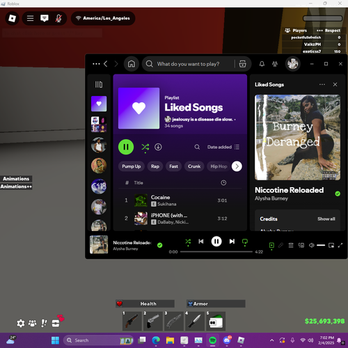Open the Date added sort dropdown

click(223, 147)
